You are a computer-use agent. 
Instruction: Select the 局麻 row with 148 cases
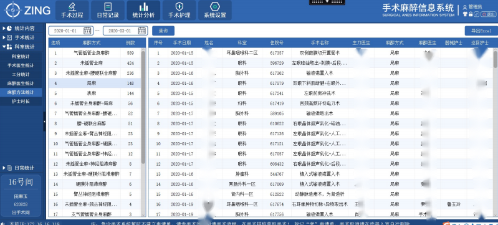95,84
